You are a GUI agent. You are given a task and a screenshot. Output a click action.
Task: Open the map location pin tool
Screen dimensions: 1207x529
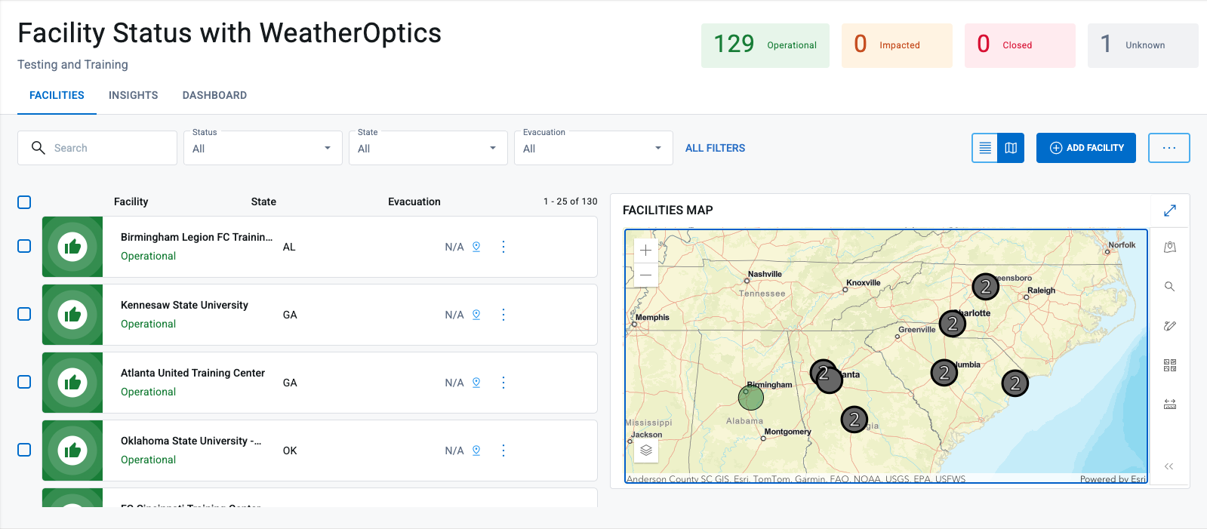point(1170,248)
